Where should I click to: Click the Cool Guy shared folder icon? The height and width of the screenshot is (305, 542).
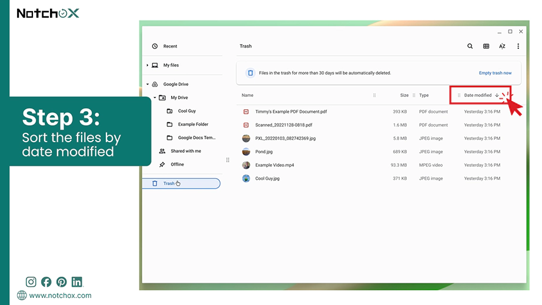pos(169,111)
